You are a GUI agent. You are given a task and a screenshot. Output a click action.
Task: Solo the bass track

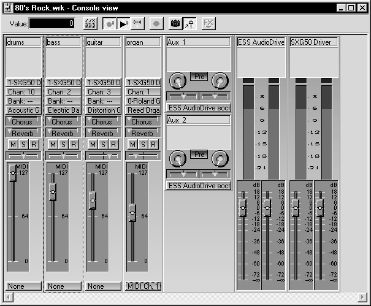(63, 144)
